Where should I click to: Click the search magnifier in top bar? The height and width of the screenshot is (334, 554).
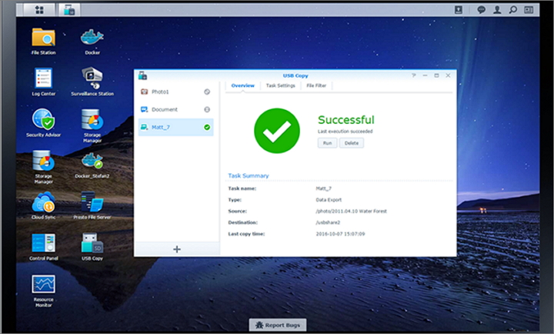tap(512, 10)
